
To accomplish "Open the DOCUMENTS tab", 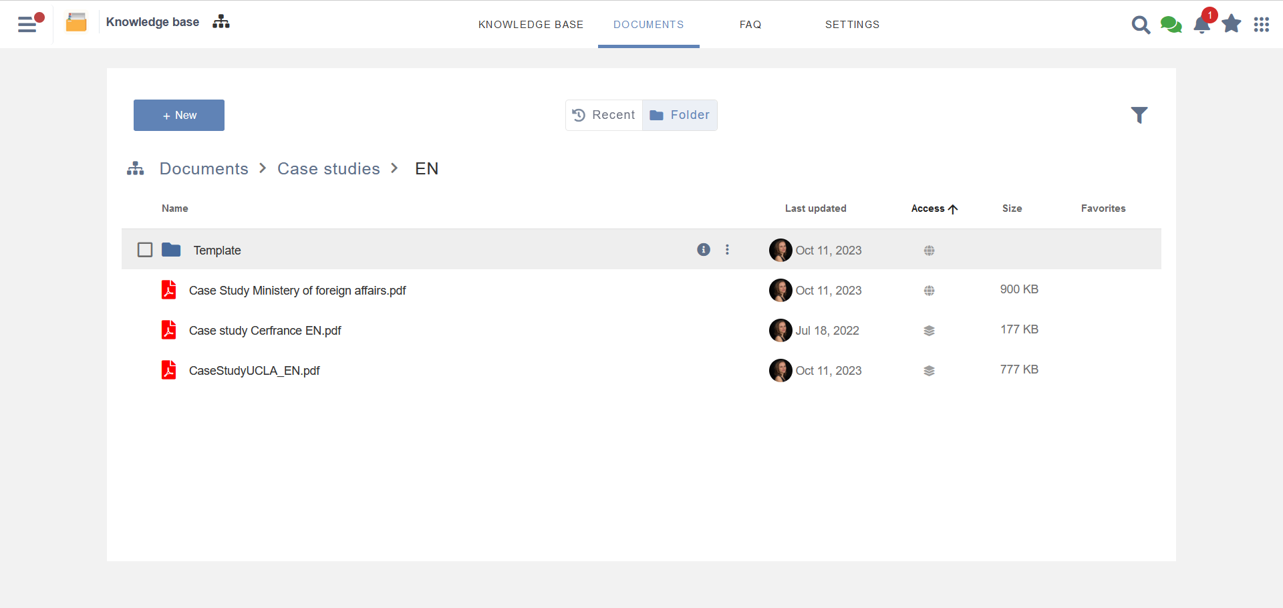I will [648, 25].
